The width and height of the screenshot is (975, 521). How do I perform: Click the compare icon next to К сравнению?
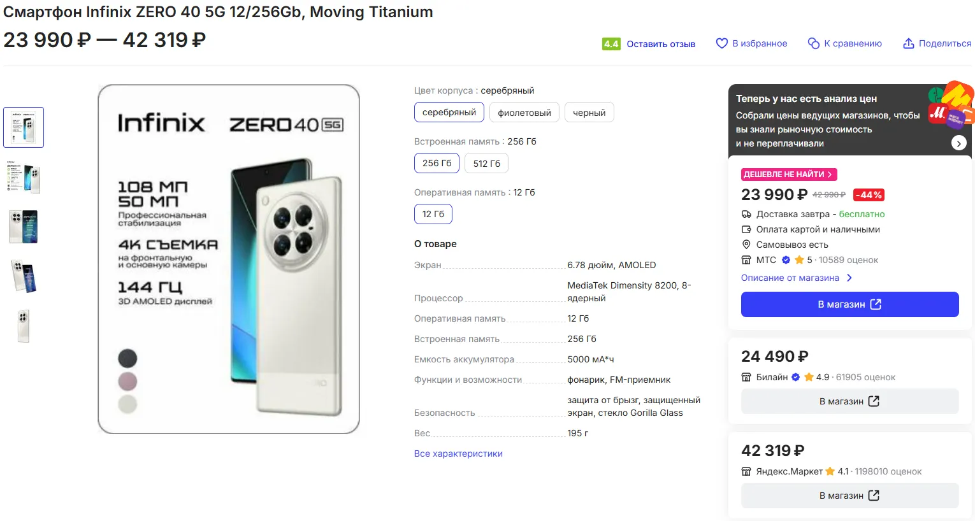pos(813,43)
